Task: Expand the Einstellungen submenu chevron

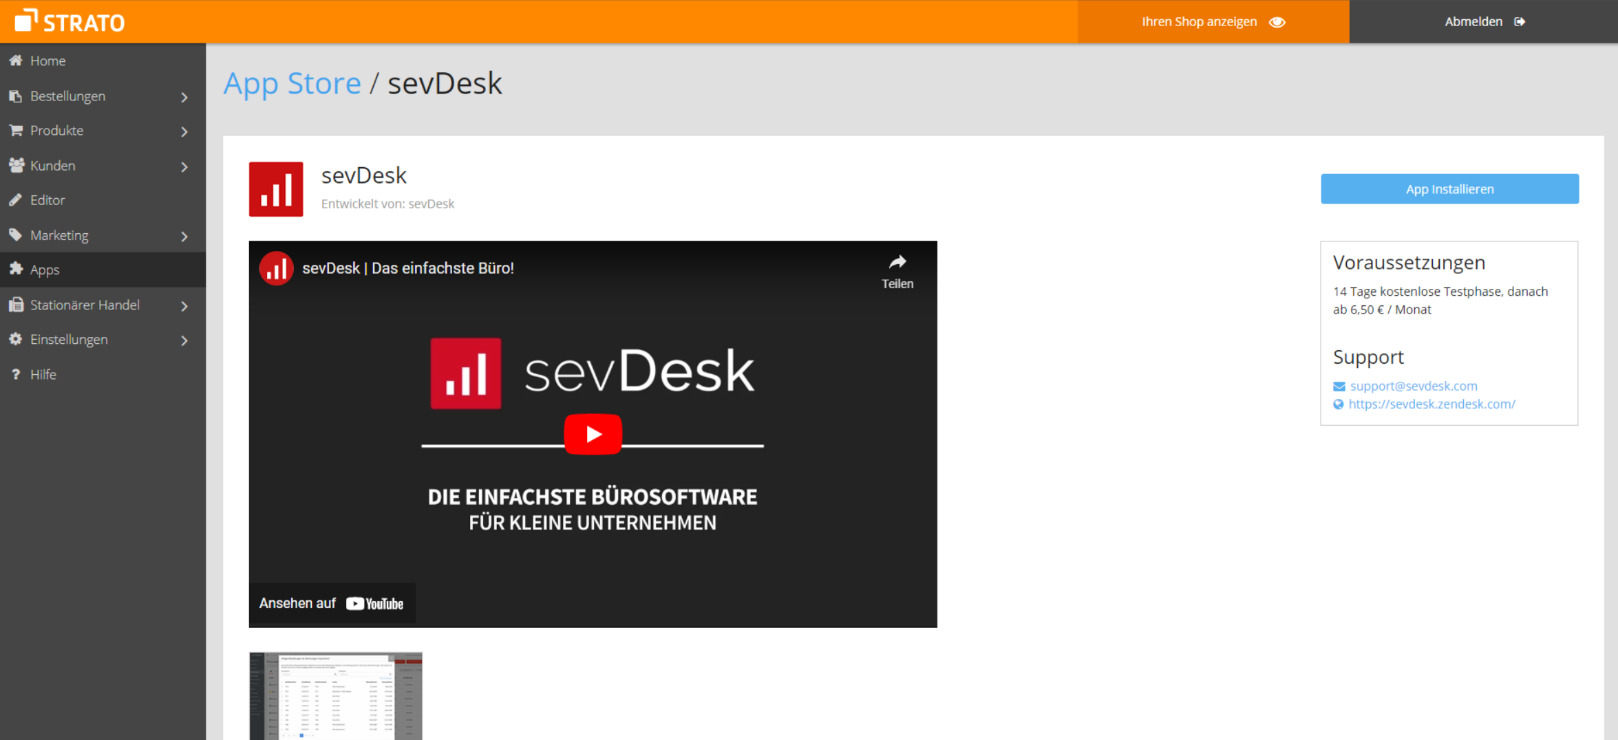Action: point(184,340)
